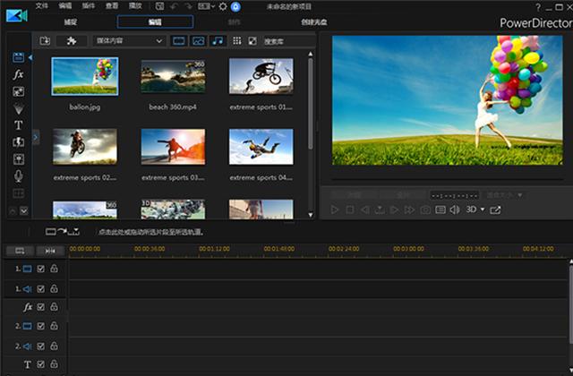Click the plug-ins puzzle piece icon
Viewport: 573px width, 376px height.
click(71, 41)
